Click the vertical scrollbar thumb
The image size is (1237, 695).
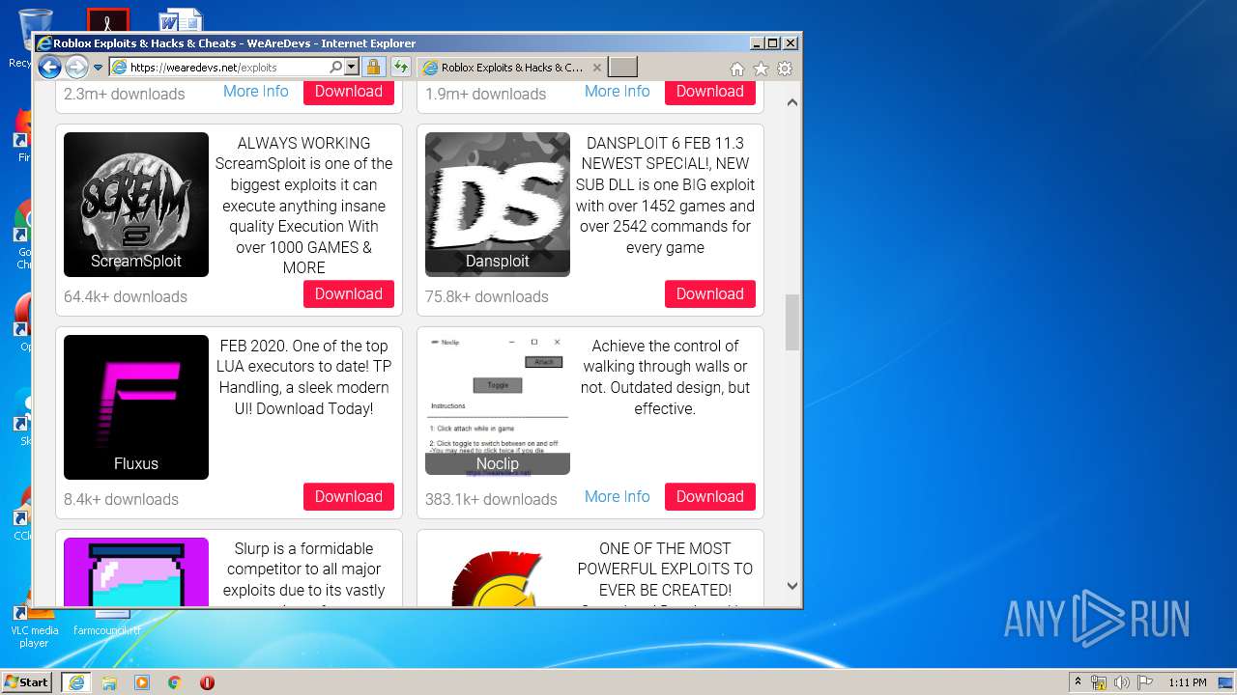pos(792,322)
